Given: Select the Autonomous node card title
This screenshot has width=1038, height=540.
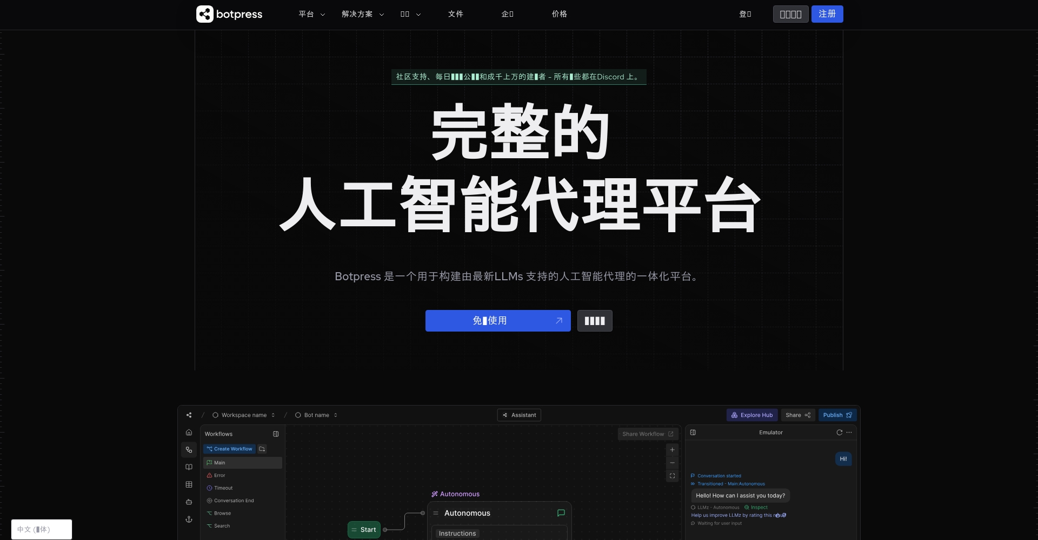Looking at the screenshot, I should 467,513.
